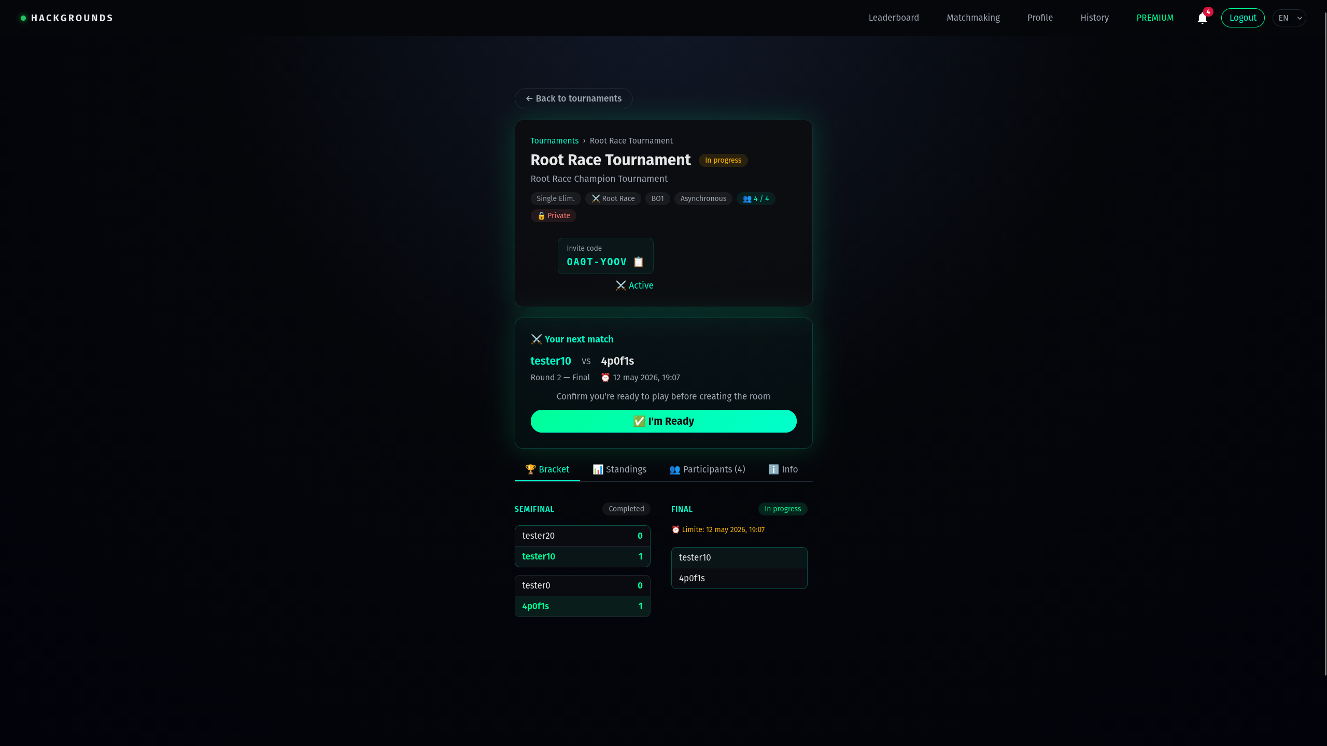Follow the Tournaments breadcrumb link

tap(554, 141)
